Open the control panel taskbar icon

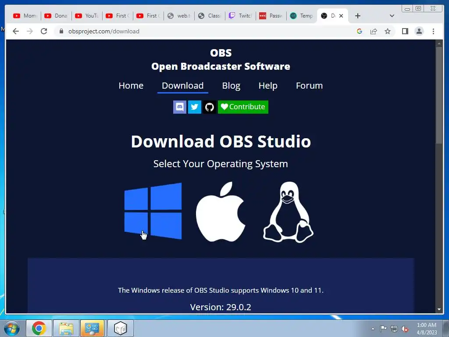pos(93,328)
